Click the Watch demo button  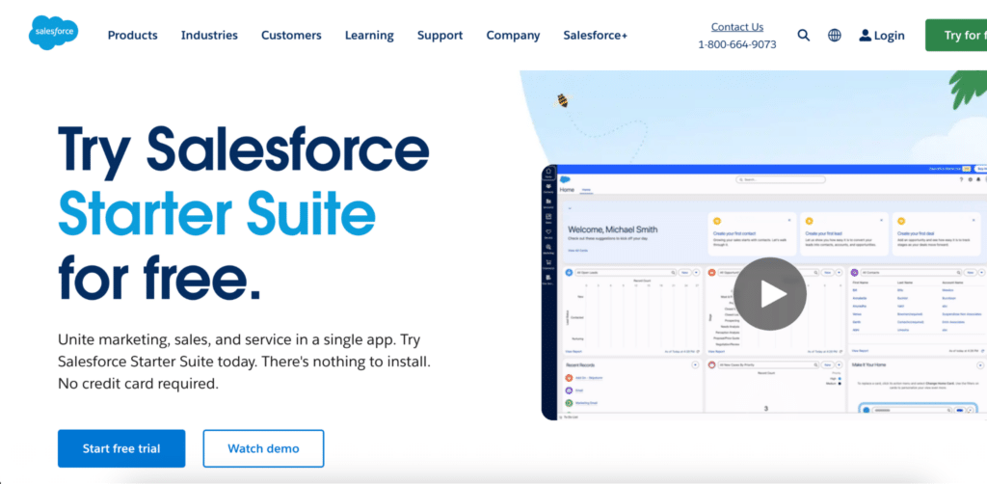[263, 448]
